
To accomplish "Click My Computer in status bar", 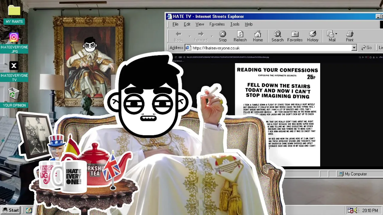I will tap(352, 174).
